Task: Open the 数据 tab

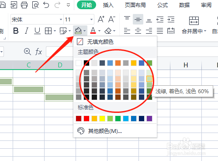Action: (x=184, y=5)
